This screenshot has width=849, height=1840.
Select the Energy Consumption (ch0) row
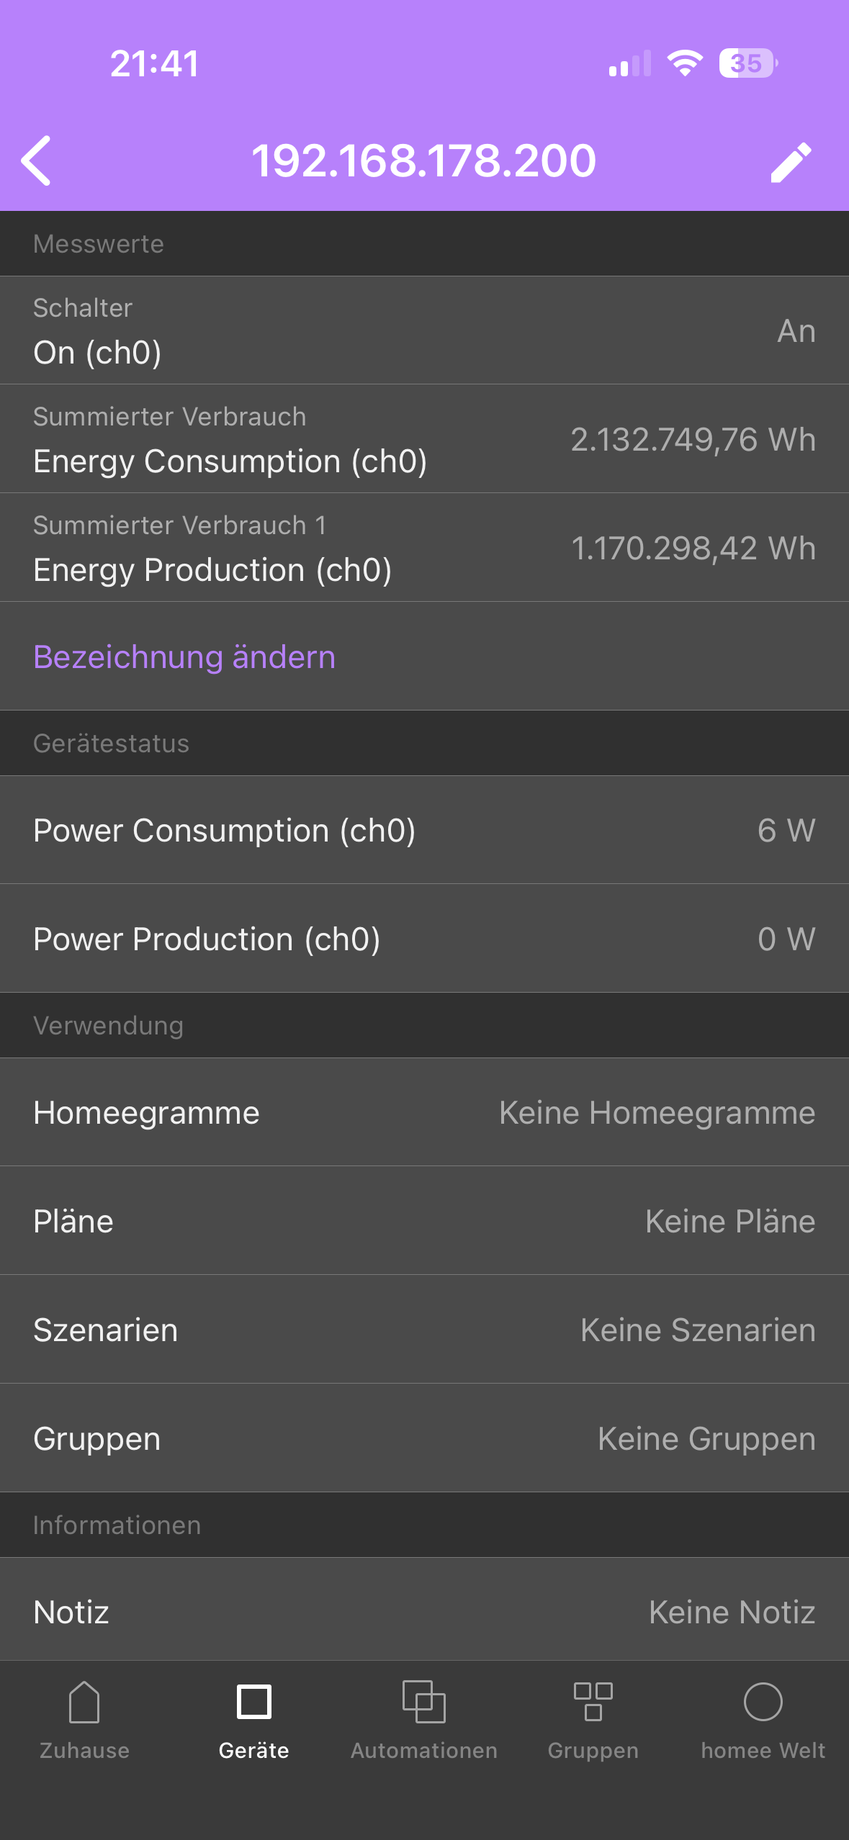point(424,439)
